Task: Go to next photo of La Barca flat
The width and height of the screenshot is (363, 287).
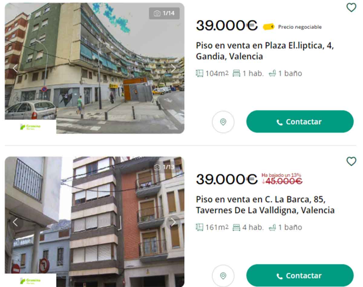Action: pos(173,223)
